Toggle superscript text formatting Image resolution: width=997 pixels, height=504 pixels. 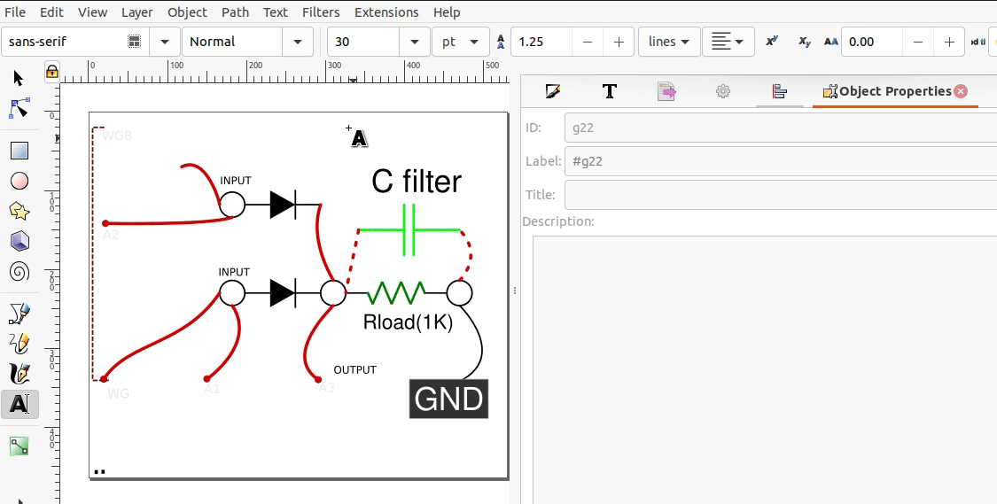tap(772, 42)
